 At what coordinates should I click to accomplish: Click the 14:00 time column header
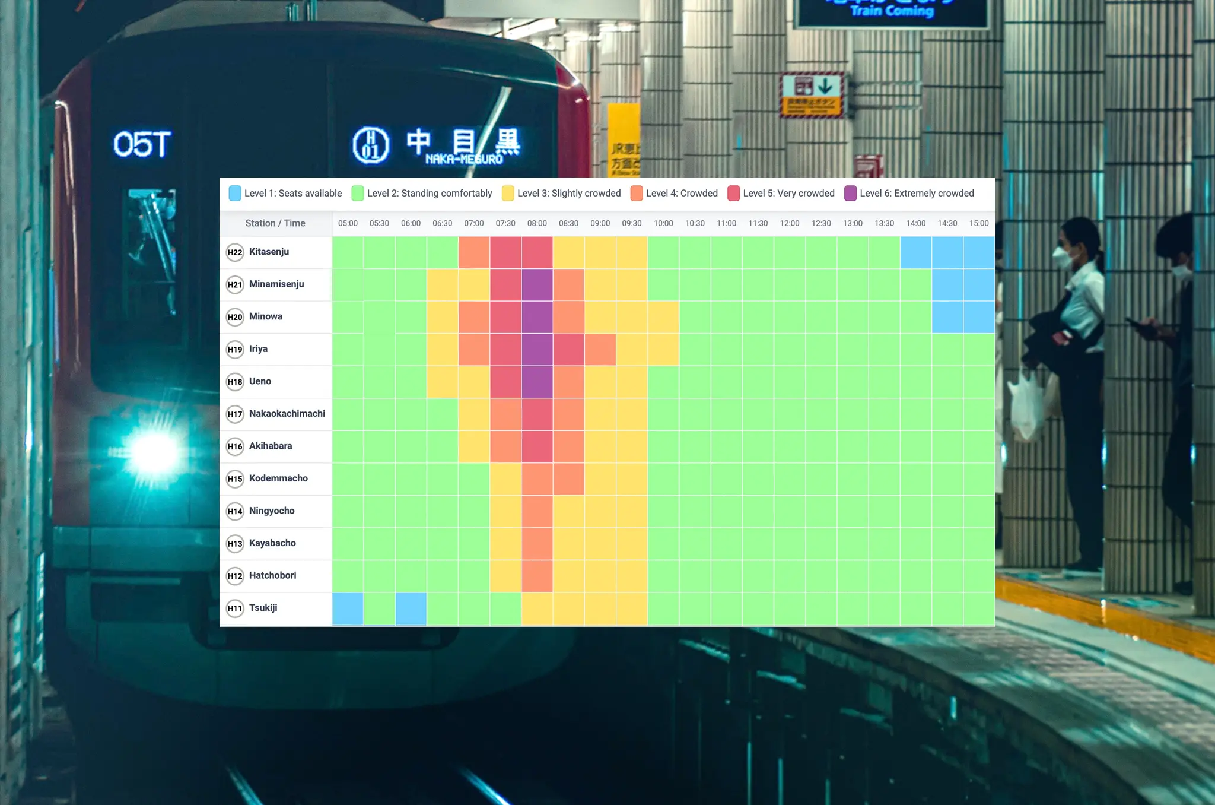(x=916, y=223)
